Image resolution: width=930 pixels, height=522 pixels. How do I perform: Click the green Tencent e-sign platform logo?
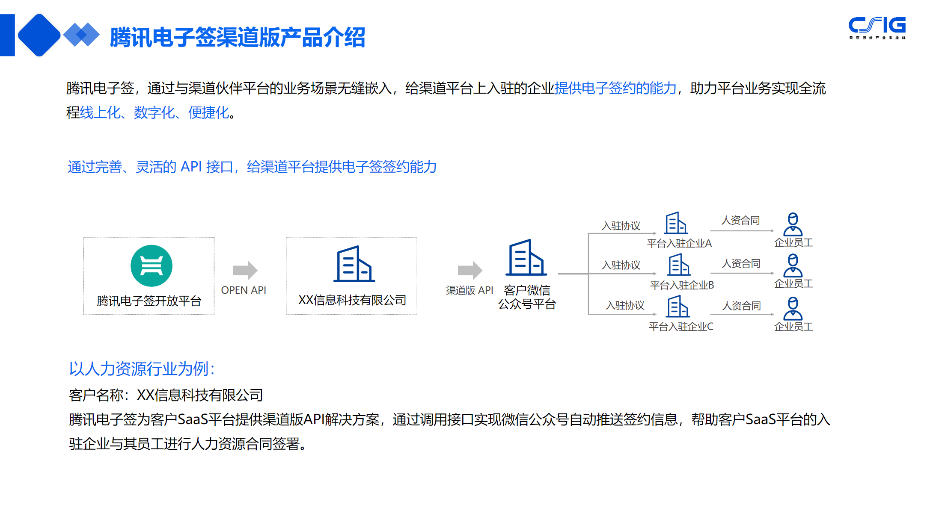point(152,265)
